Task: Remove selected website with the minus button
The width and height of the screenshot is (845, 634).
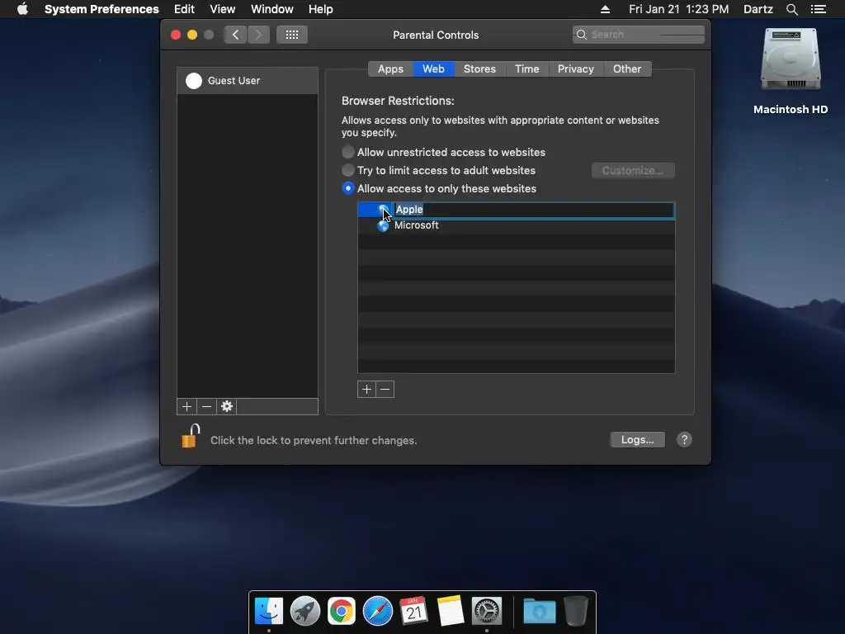Action: tap(385, 390)
